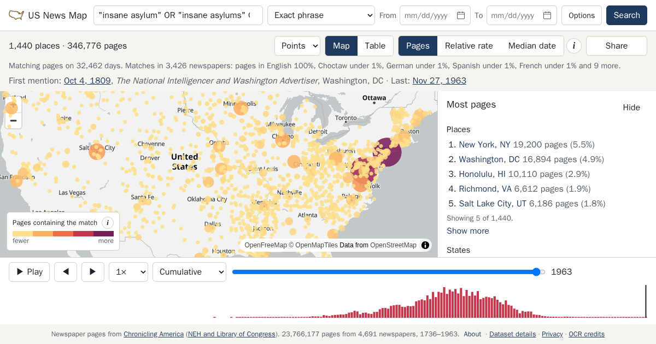
Task: Step back one year on timeline
Action: tap(66, 272)
